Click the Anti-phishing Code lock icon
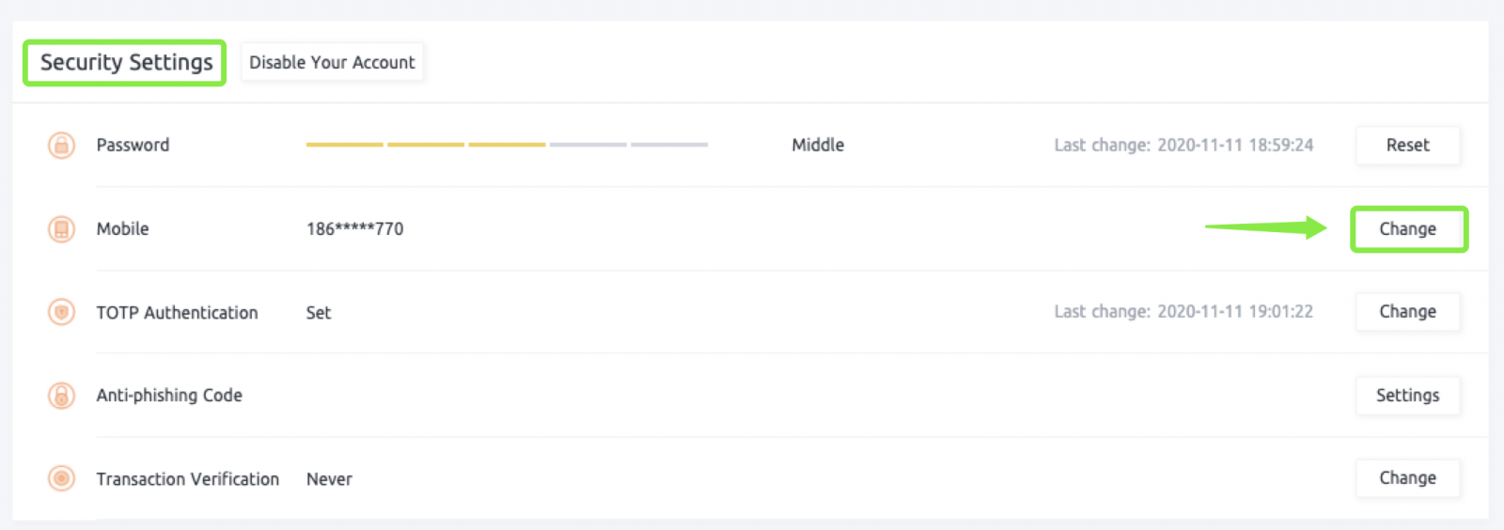This screenshot has width=1504, height=530. [61, 396]
